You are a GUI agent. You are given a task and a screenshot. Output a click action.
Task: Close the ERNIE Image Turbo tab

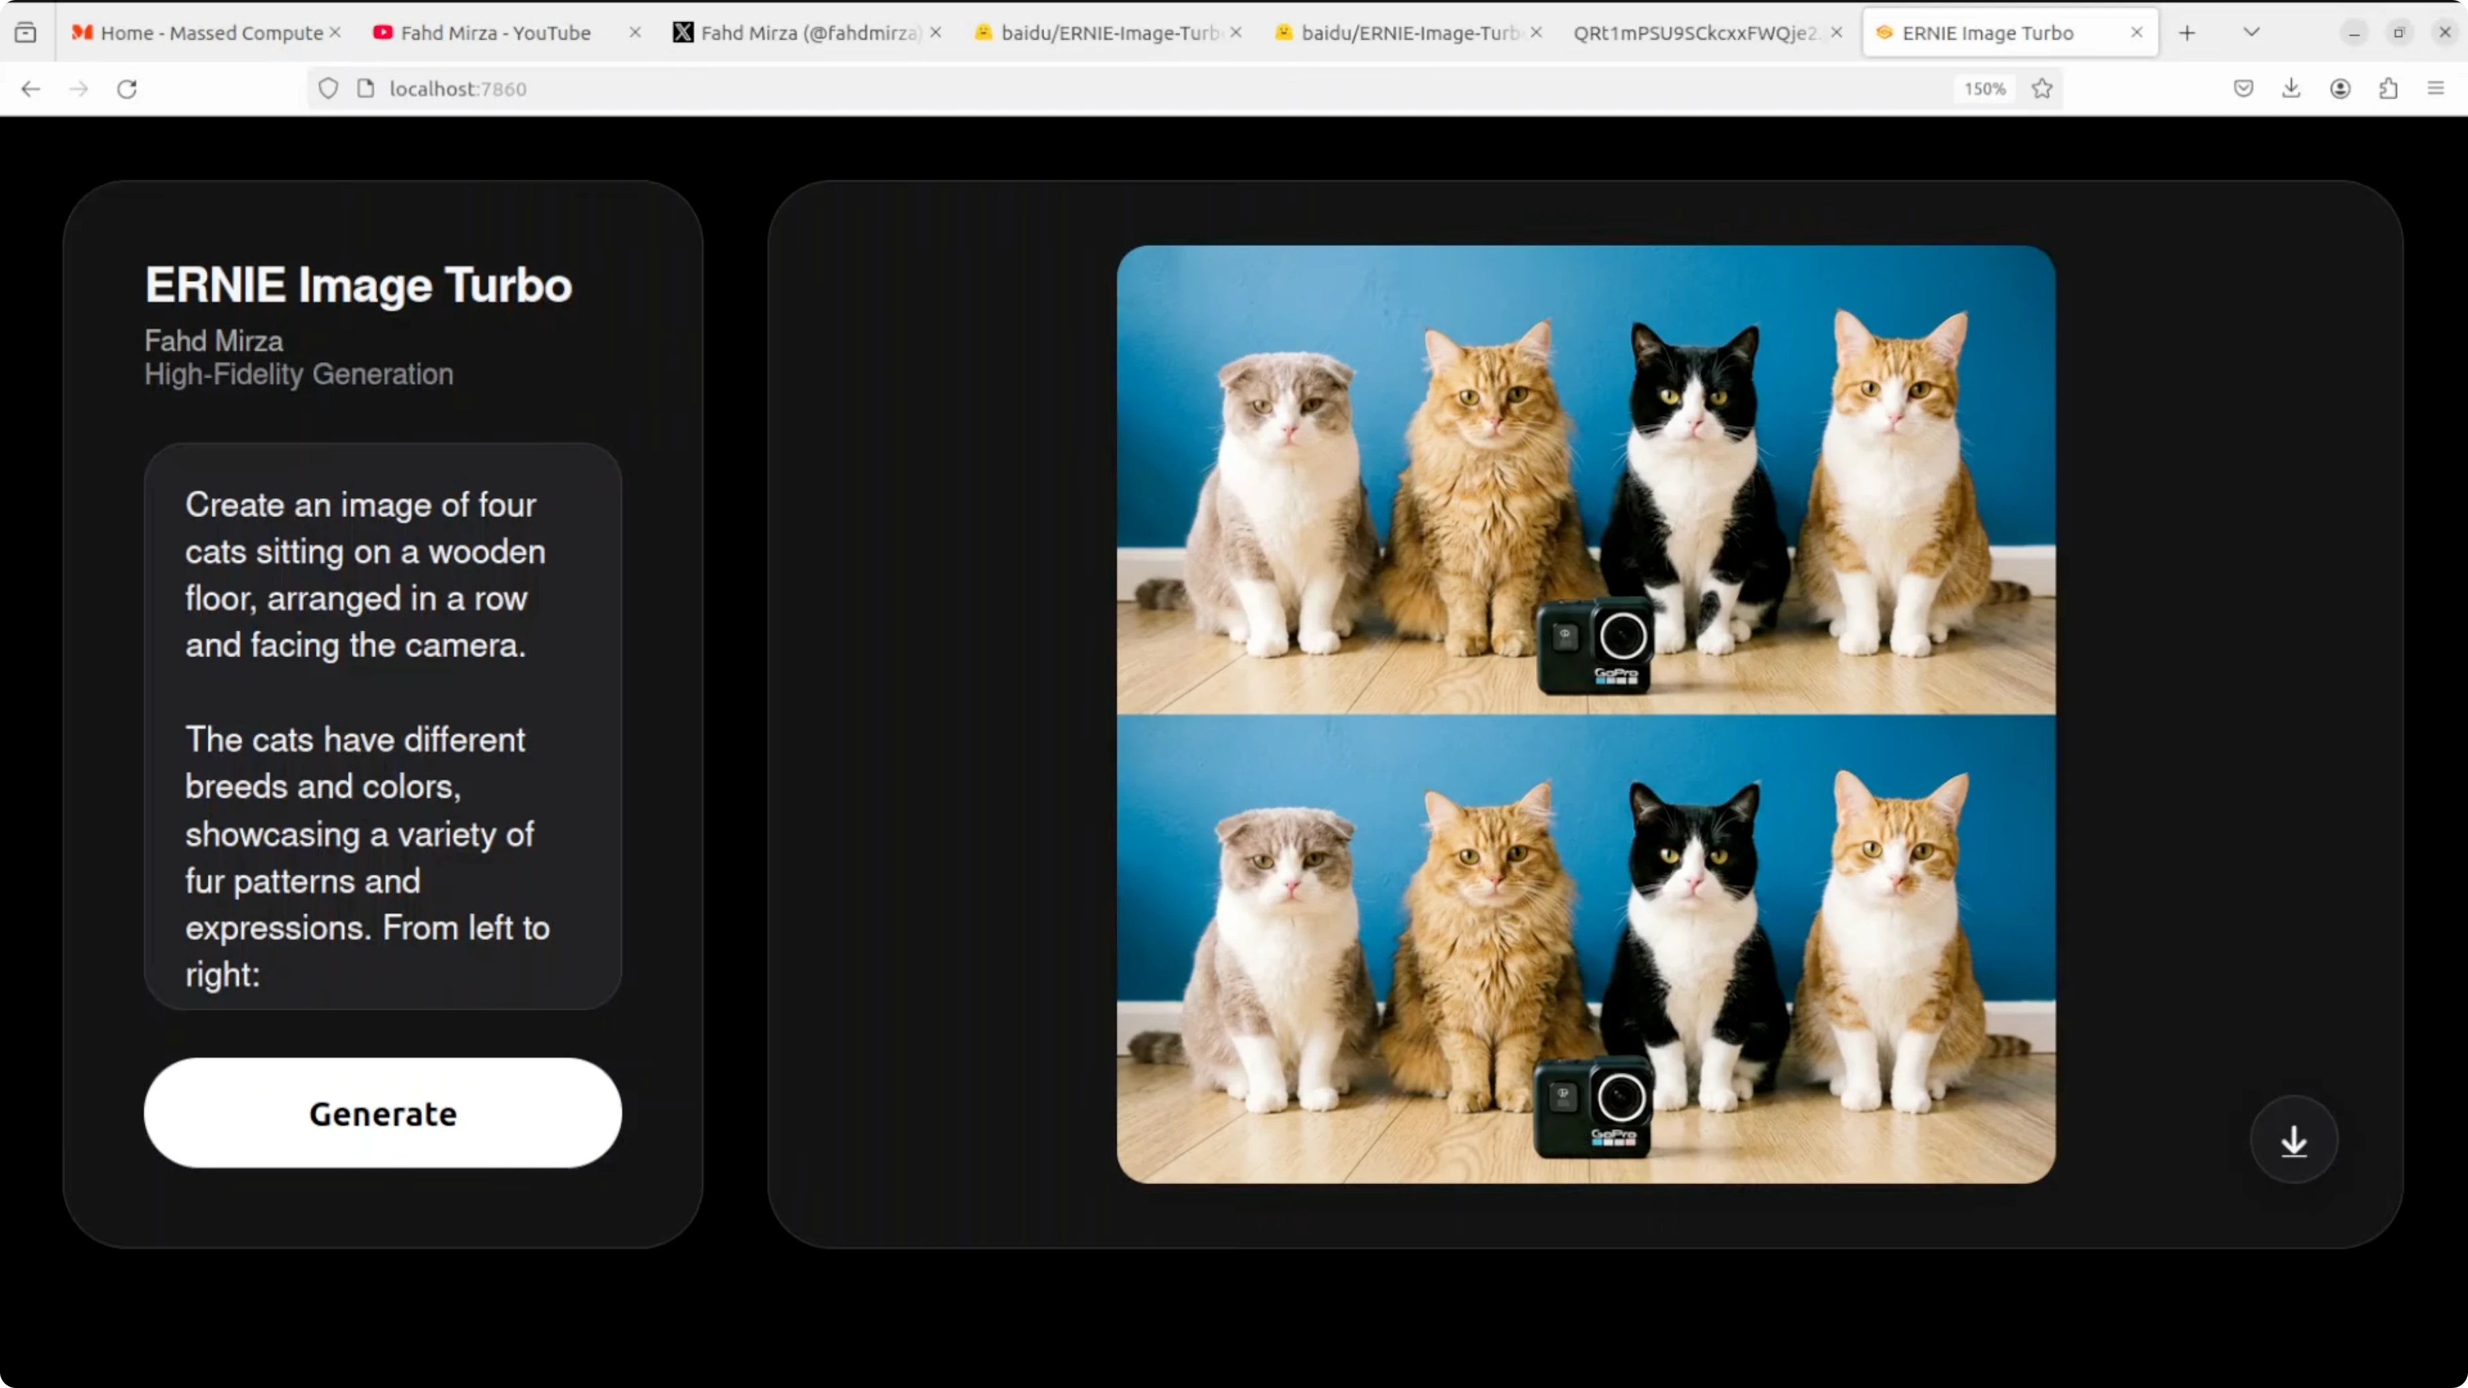[x=2137, y=33]
